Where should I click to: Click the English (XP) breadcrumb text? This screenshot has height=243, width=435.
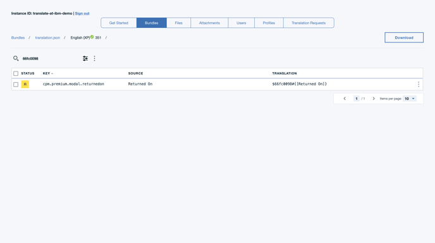point(80,37)
